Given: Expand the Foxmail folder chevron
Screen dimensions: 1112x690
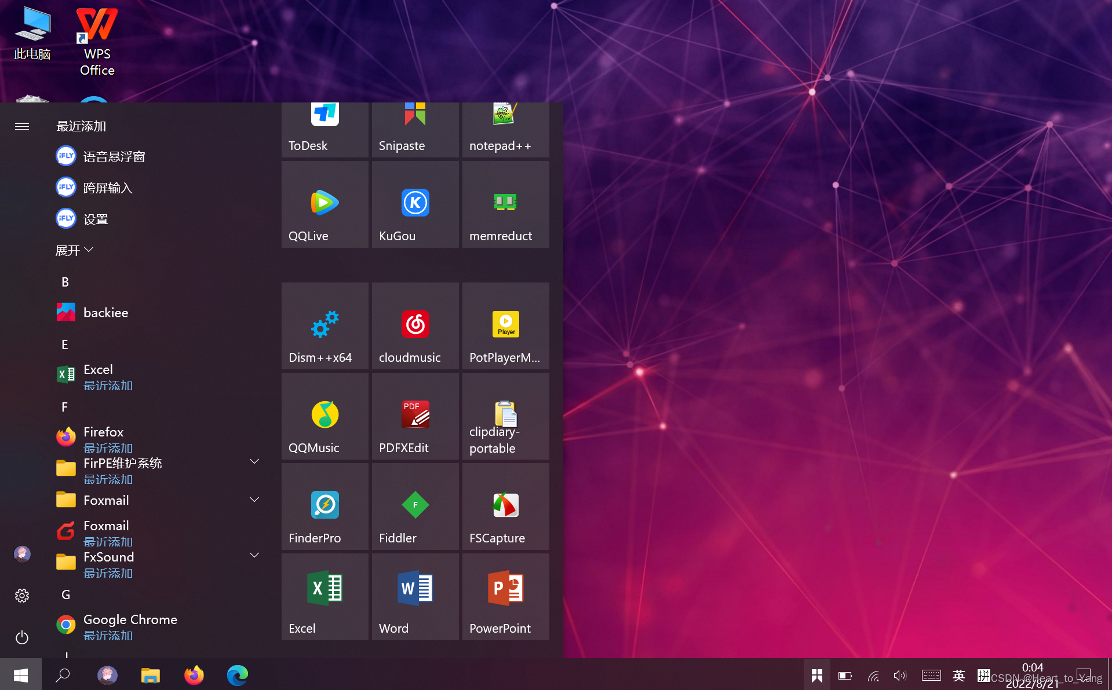Looking at the screenshot, I should point(254,500).
